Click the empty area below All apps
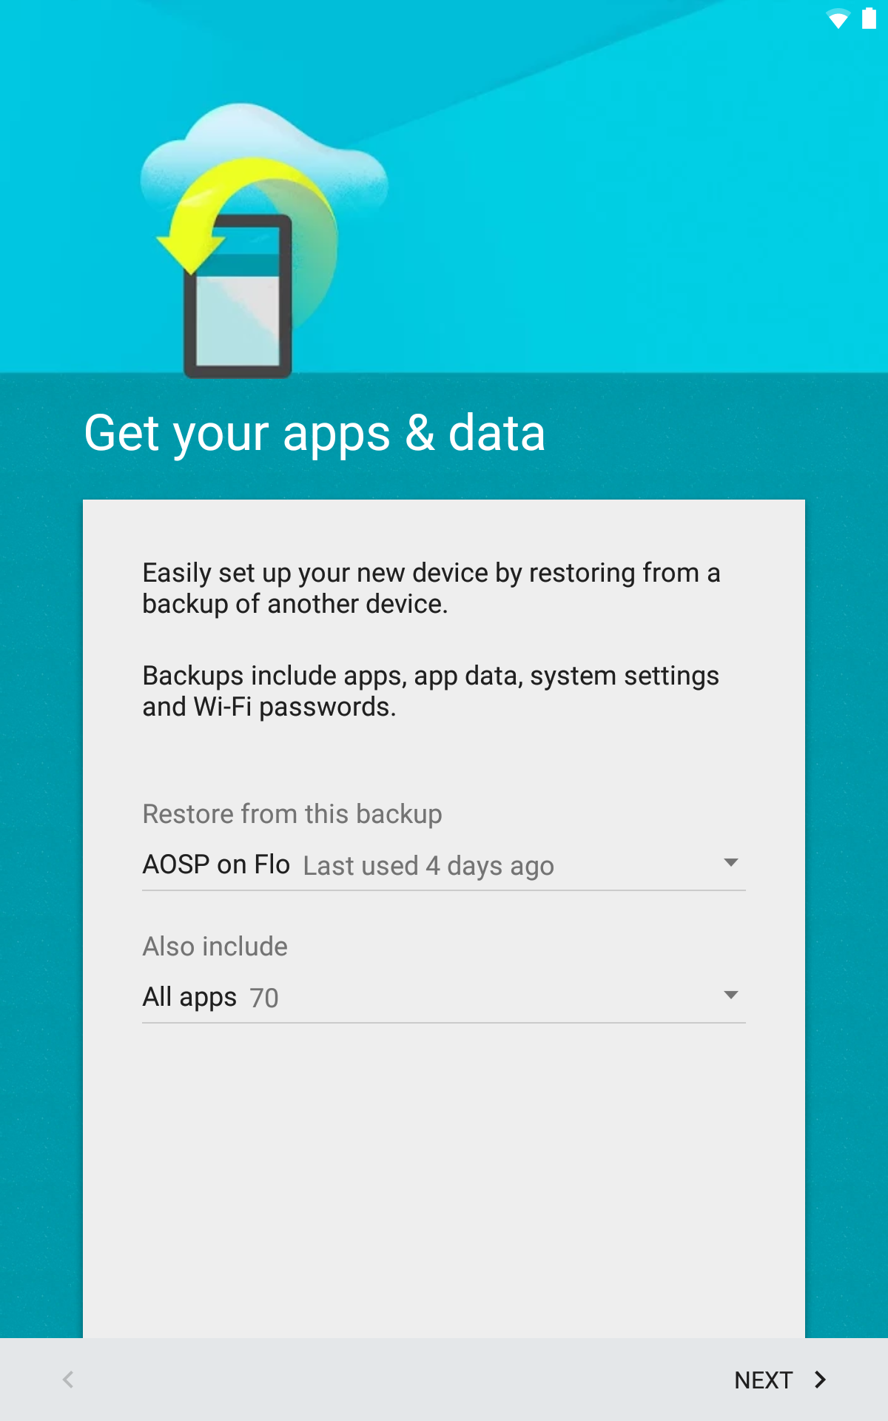 coord(444,1180)
